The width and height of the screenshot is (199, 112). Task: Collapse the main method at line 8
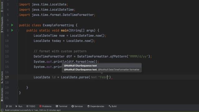(x=18, y=30)
